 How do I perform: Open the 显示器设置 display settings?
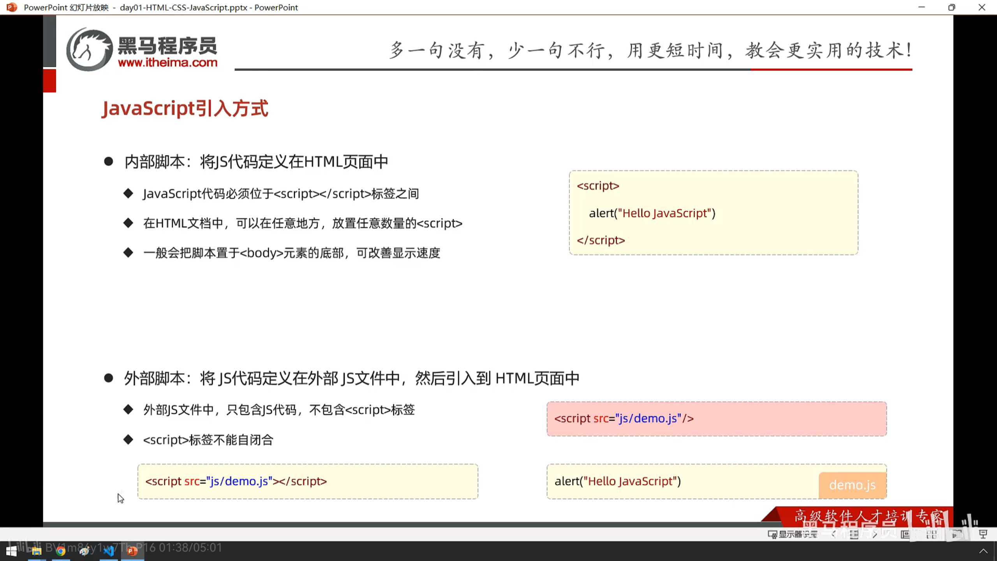[x=793, y=534]
